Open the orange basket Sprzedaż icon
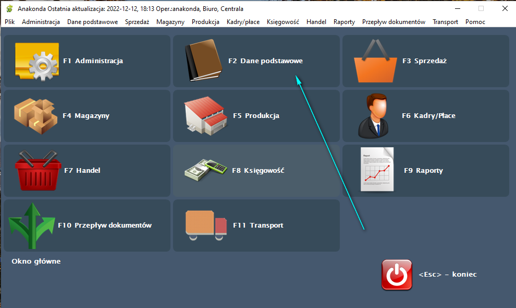516x308 pixels. 375,61
